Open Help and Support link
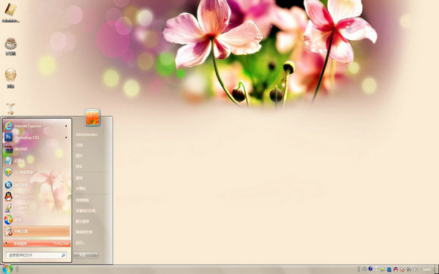 [x=83, y=232]
